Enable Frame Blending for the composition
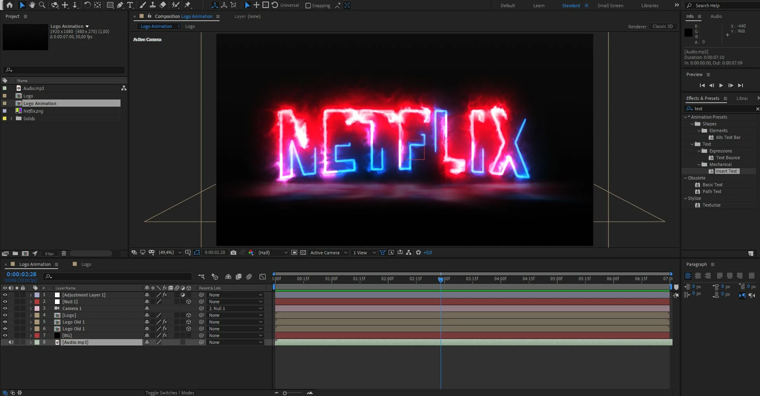Screen dimensions: 760x396 click(x=239, y=277)
